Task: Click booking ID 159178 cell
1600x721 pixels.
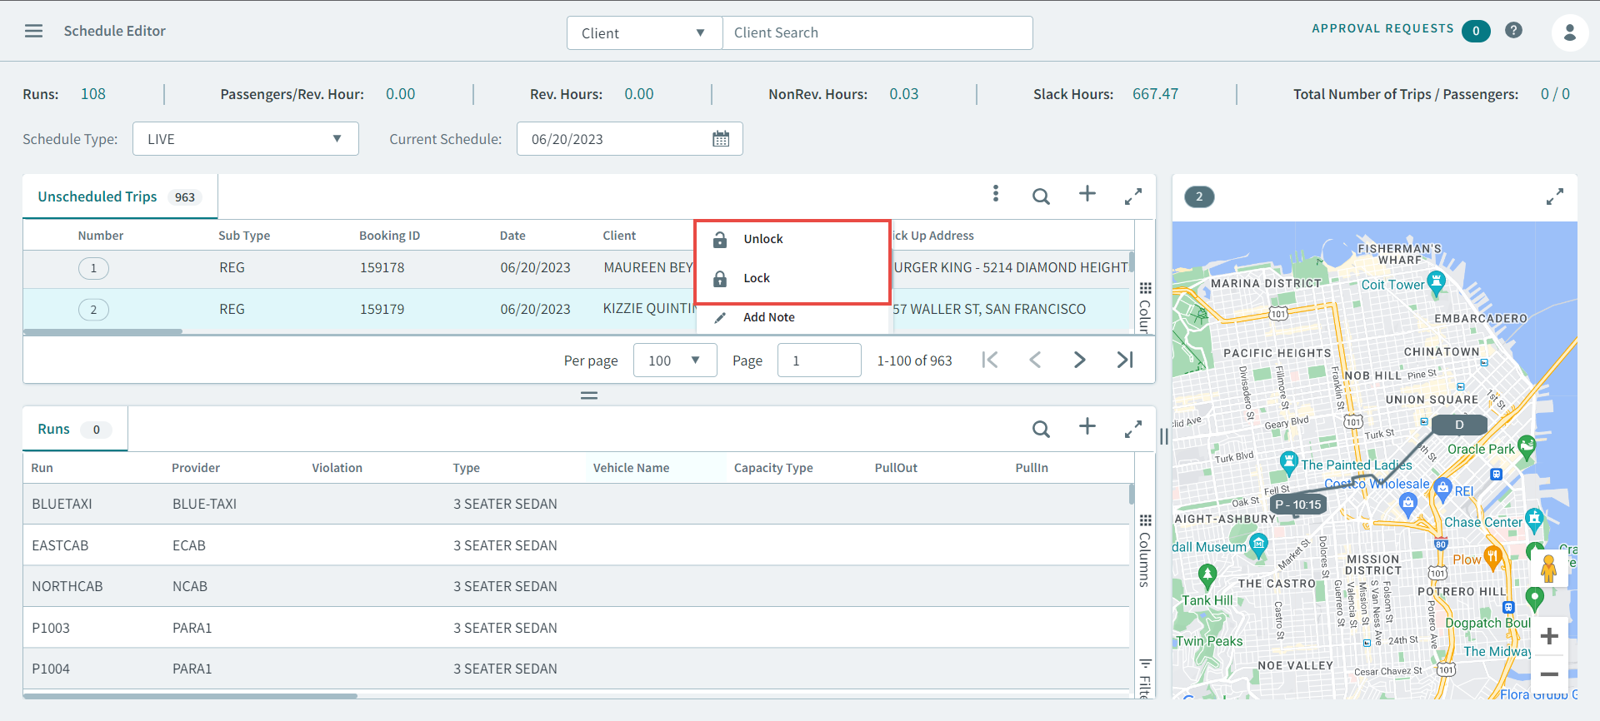Action: 382,267
